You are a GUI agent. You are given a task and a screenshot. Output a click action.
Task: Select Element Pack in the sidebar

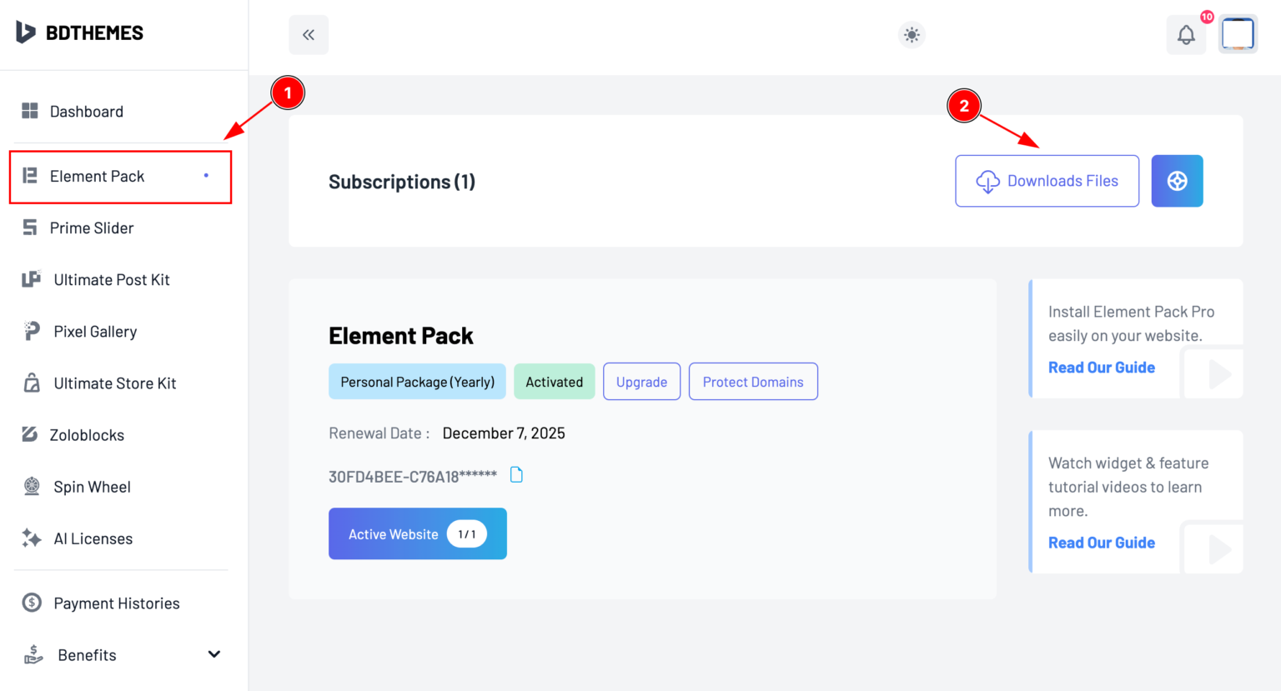point(97,176)
